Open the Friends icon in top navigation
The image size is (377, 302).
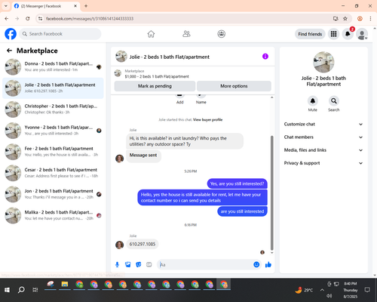coord(186,34)
